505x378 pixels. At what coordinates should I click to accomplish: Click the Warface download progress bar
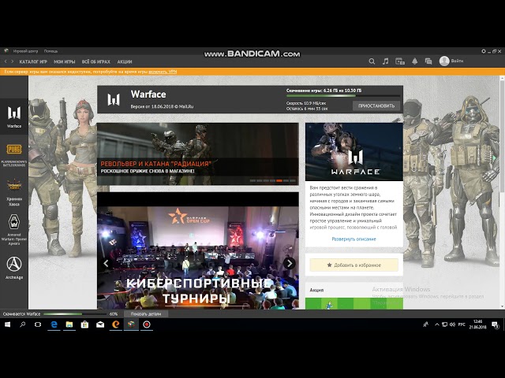click(343, 96)
